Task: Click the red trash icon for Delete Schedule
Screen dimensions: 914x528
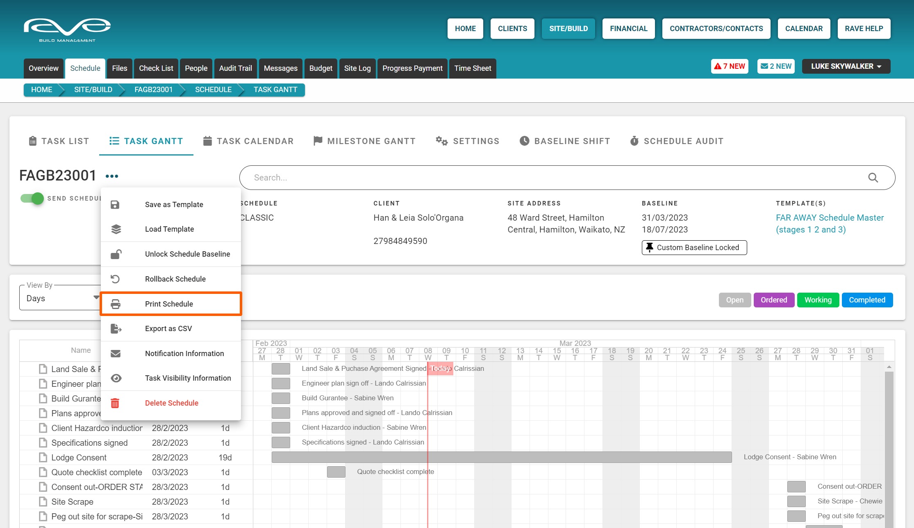Action: [x=115, y=403]
